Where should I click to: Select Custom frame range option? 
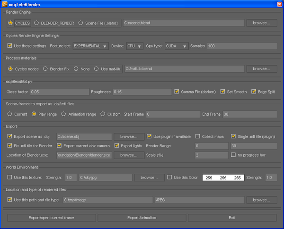pos(103,114)
